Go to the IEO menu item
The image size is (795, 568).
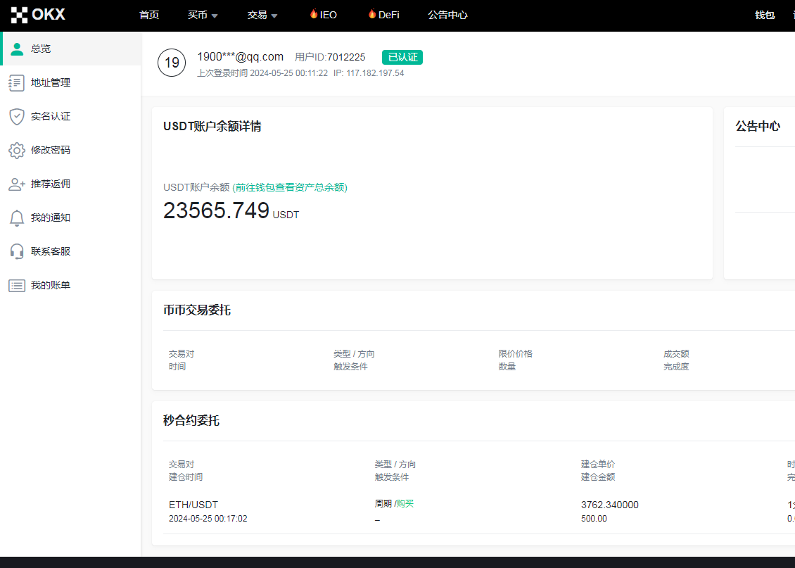point(323,15)
